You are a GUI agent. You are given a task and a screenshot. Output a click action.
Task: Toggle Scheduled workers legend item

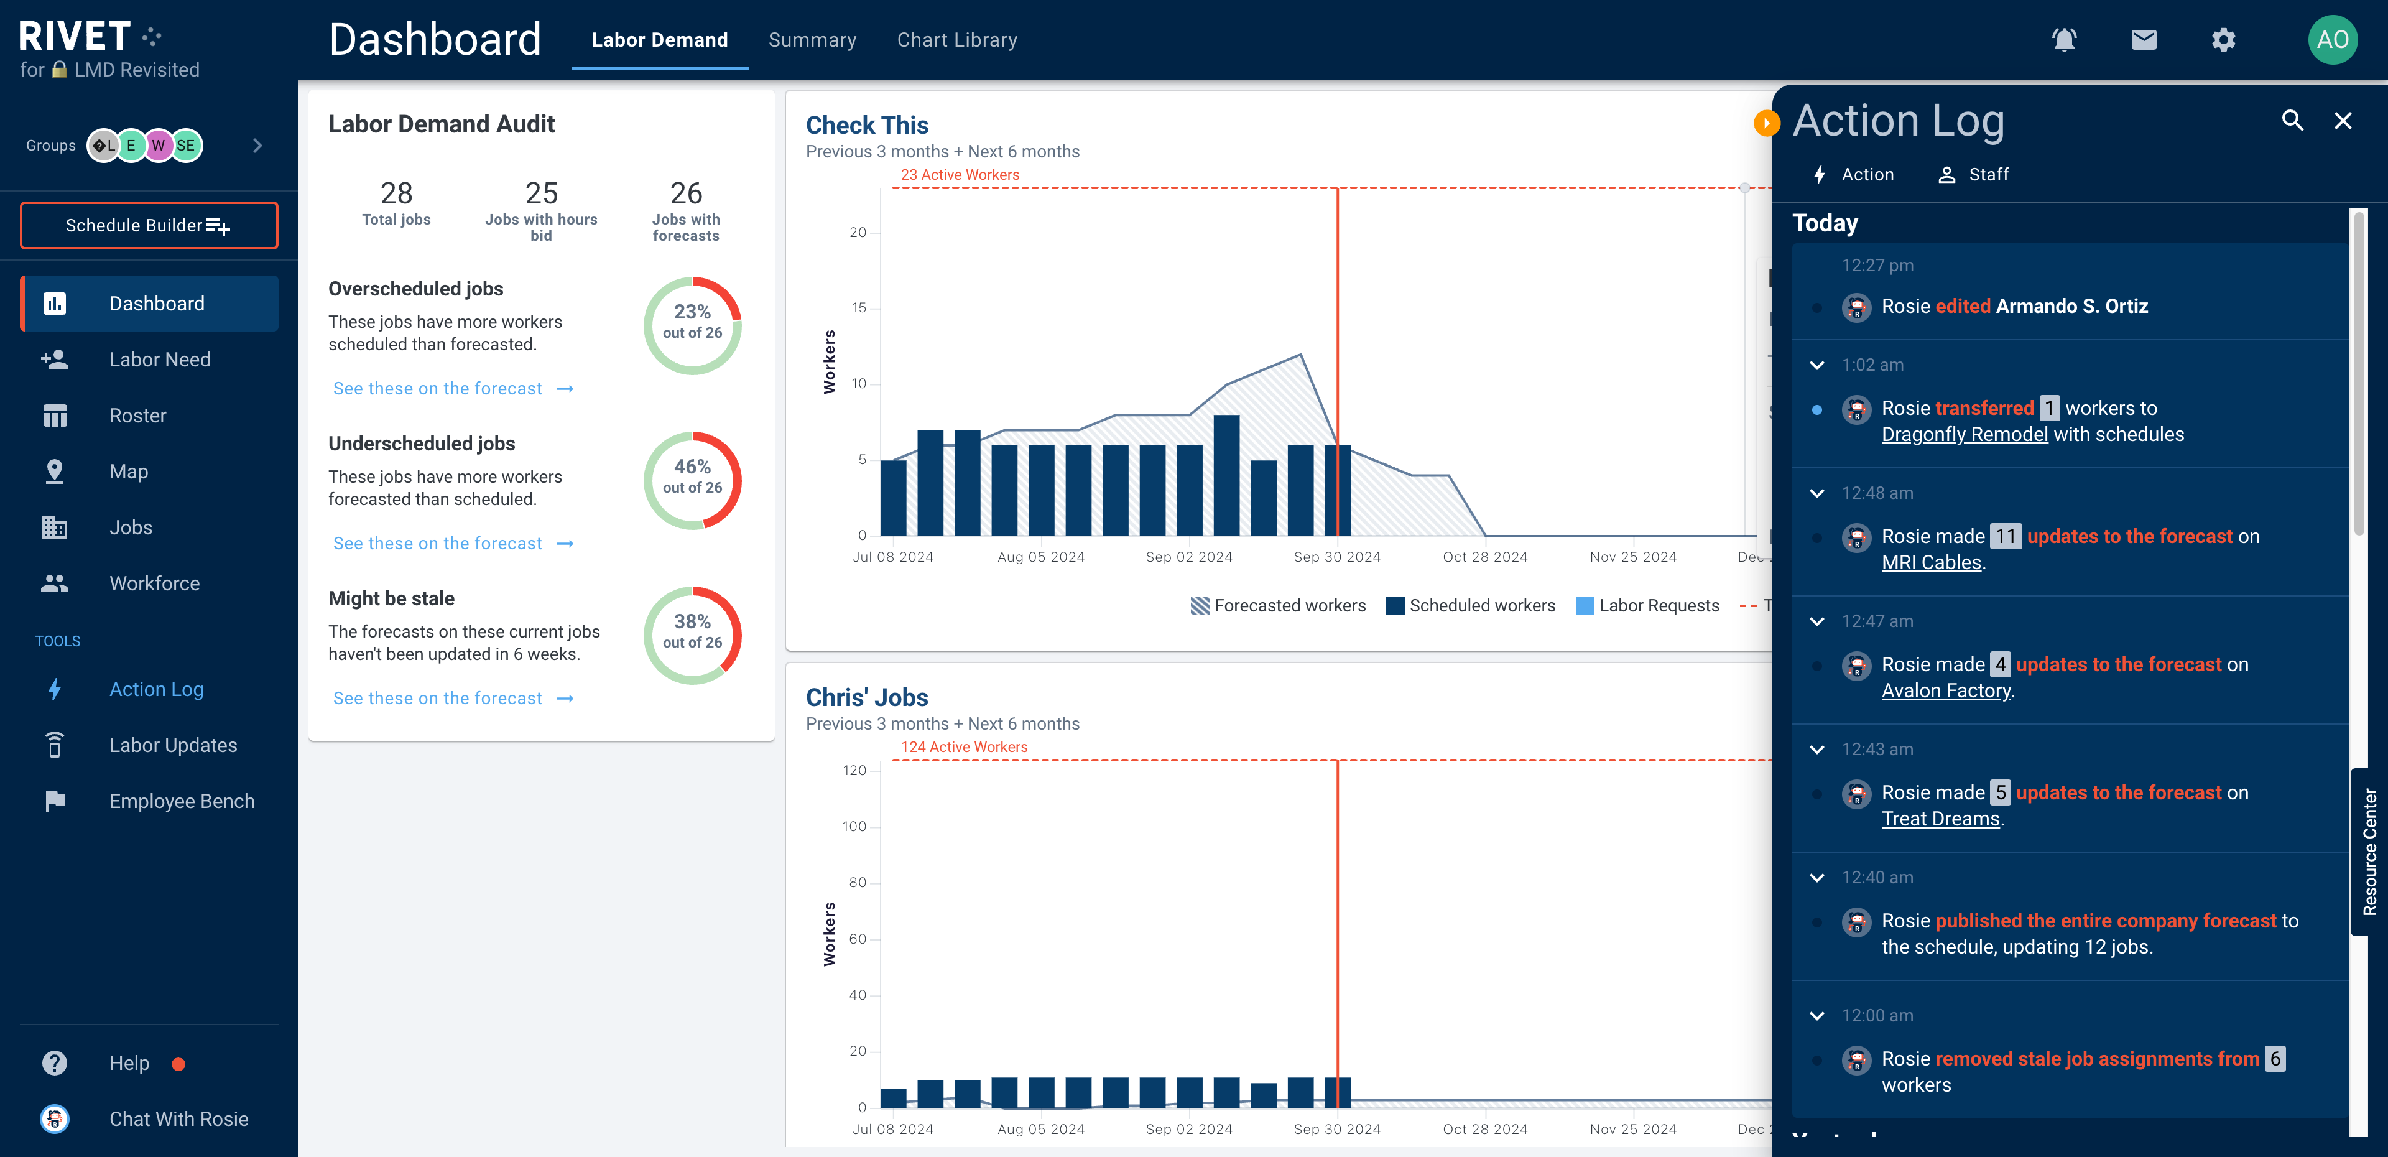(x=1470, y=605)
